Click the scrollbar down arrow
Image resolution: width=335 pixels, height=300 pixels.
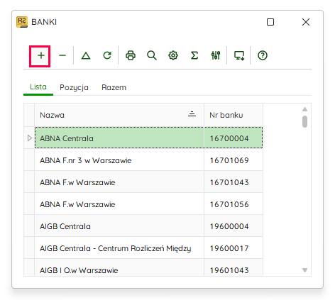point(304,270)
